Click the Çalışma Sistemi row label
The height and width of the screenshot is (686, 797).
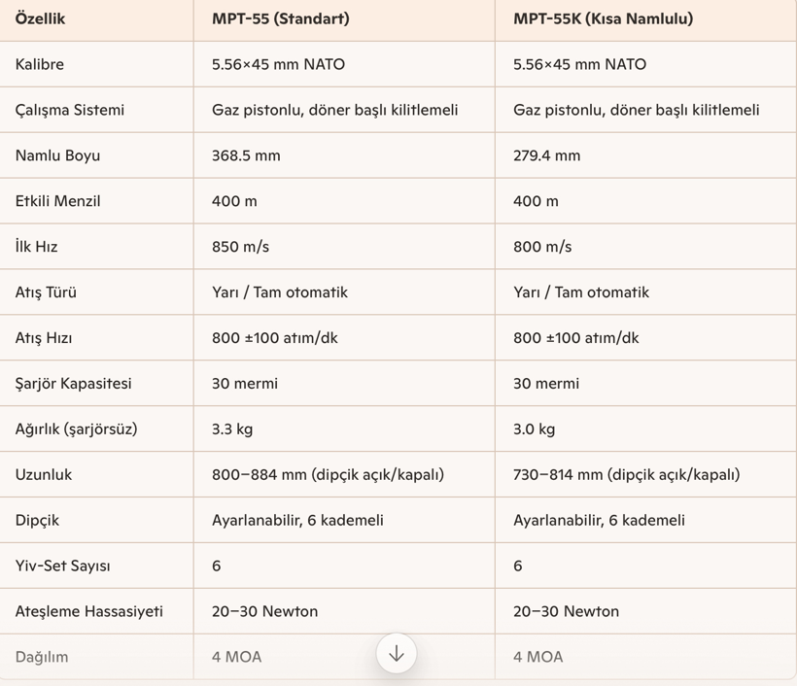click(70, 110)
